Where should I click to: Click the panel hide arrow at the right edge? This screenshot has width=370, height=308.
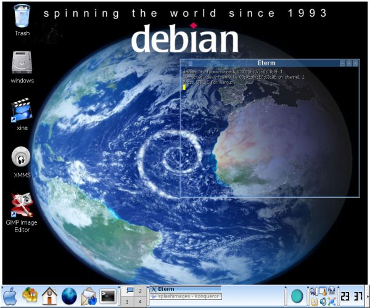(x=368, y=296)
